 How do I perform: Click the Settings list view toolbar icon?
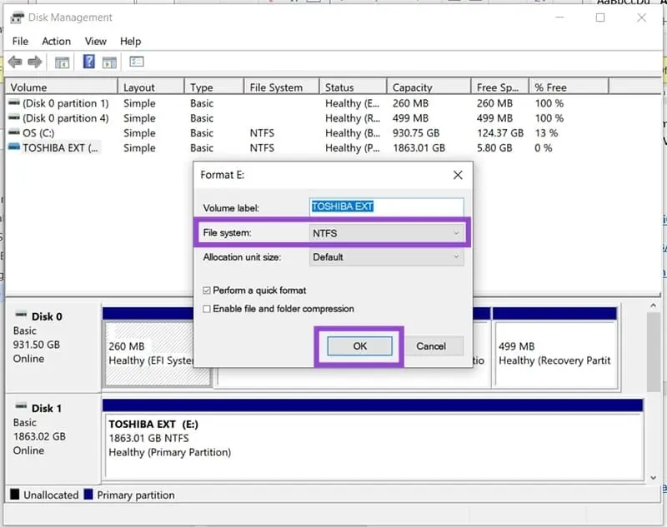(x=137, y=62)
